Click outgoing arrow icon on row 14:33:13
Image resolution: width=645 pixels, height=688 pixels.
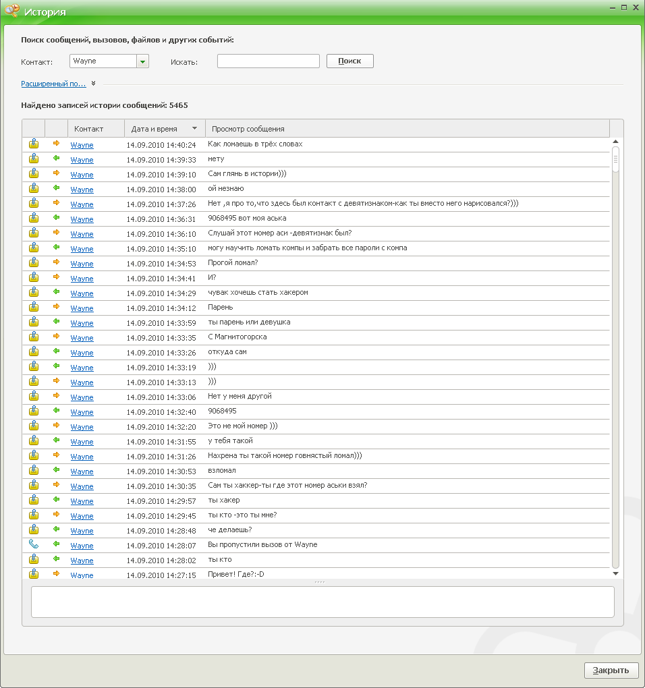click(56, 381)
